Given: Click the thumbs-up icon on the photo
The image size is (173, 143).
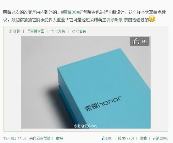Looking at the screenshot, I should [136, 41].
